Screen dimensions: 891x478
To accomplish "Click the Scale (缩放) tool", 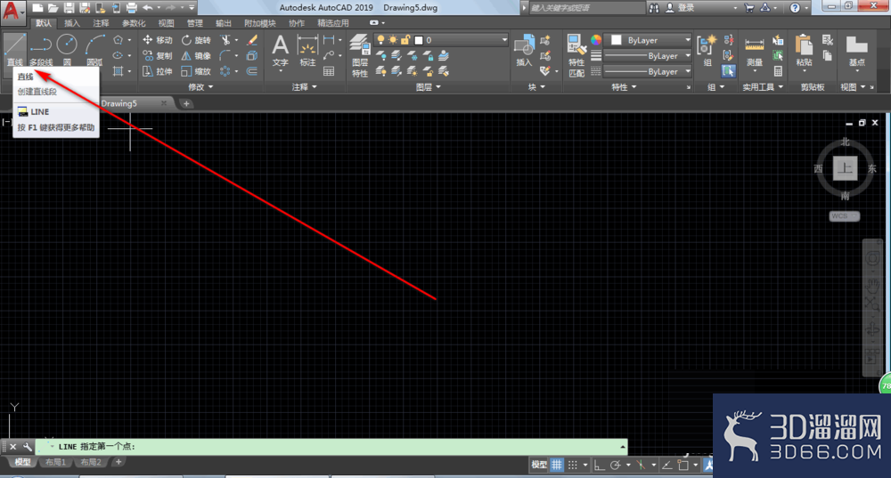I will 196,71.
